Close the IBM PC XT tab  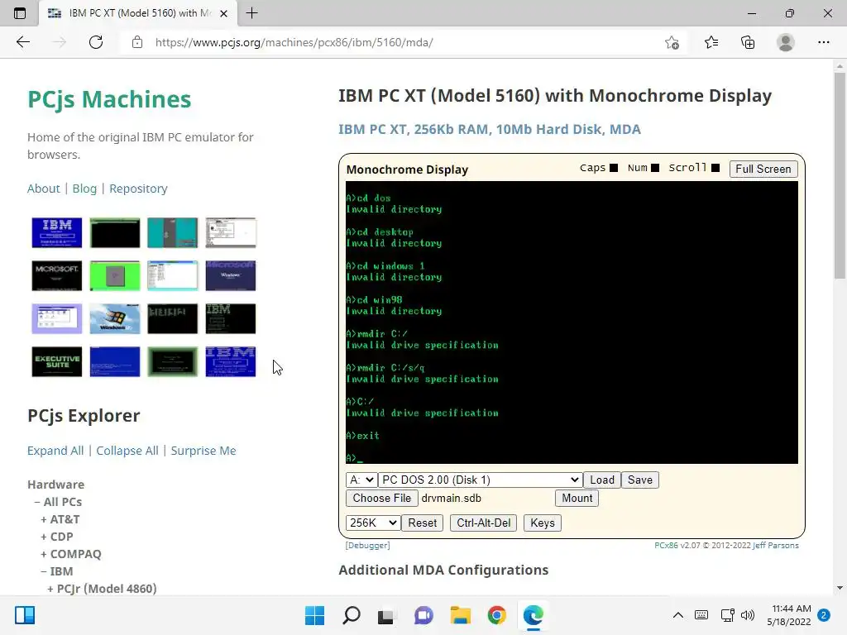coord(223,13)
